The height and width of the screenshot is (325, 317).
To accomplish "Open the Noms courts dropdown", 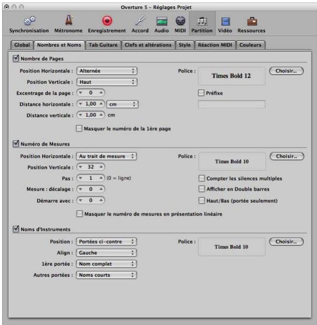I will point(107,275).
